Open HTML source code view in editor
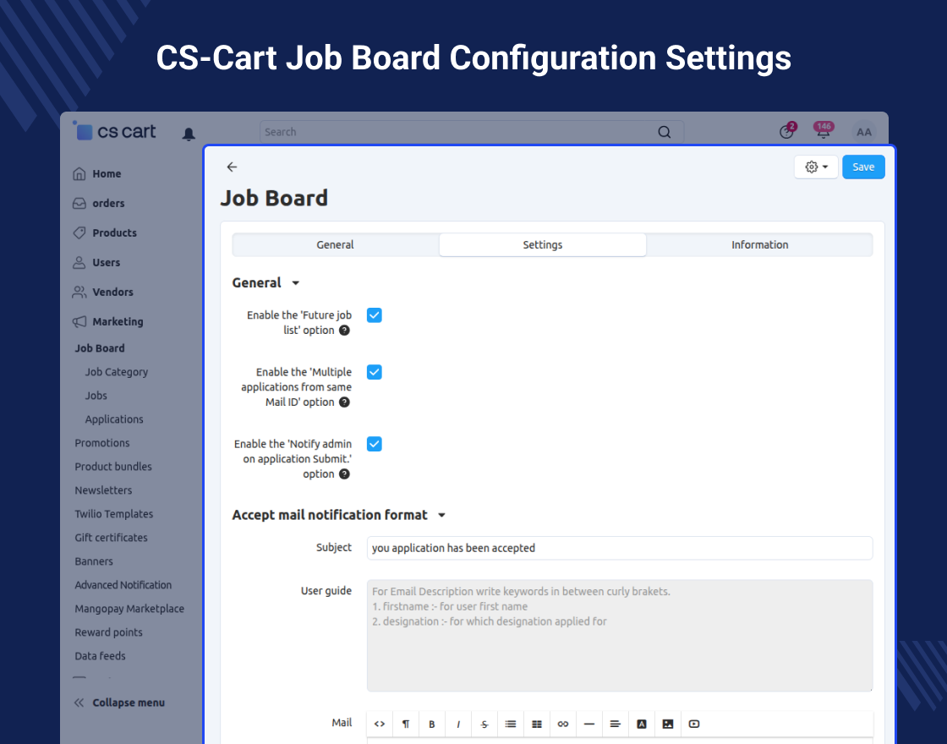The image size is (947, 744). pos(380,724)
